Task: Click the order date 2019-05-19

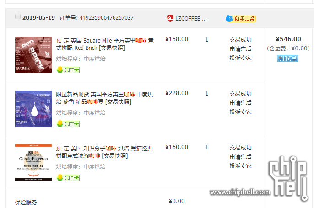Action: pyautogui.click(x=38, y=18)
